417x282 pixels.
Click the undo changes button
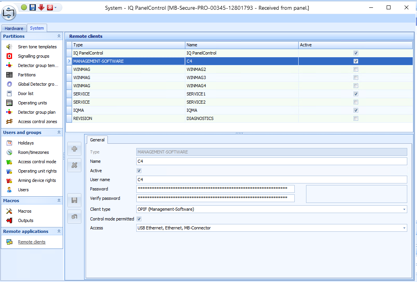[74, 217]
